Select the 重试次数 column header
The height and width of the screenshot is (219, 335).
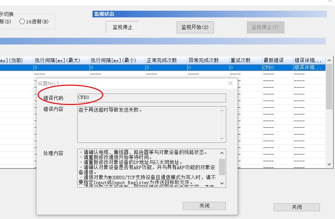point(246,60)
